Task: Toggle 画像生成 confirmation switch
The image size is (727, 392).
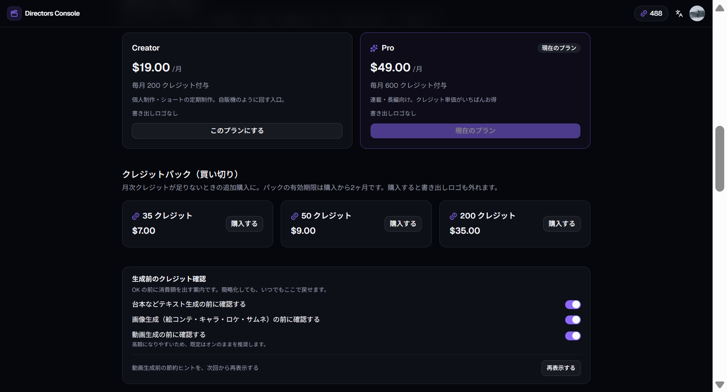Action: (573, 320)
